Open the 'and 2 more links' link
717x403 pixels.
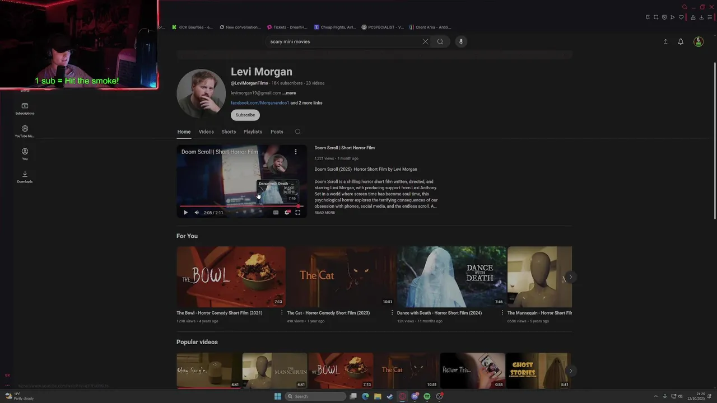tap(306, 103)
